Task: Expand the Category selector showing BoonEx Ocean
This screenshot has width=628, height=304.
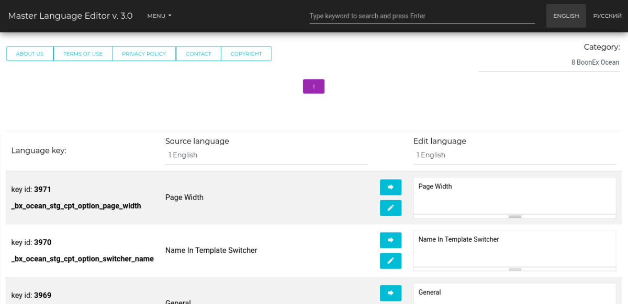Action: point(549,62)
